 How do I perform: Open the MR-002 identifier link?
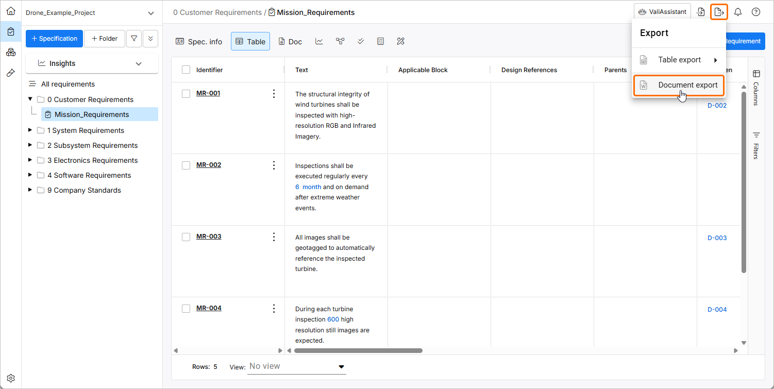pyautogui.click(x=209, y=165)
